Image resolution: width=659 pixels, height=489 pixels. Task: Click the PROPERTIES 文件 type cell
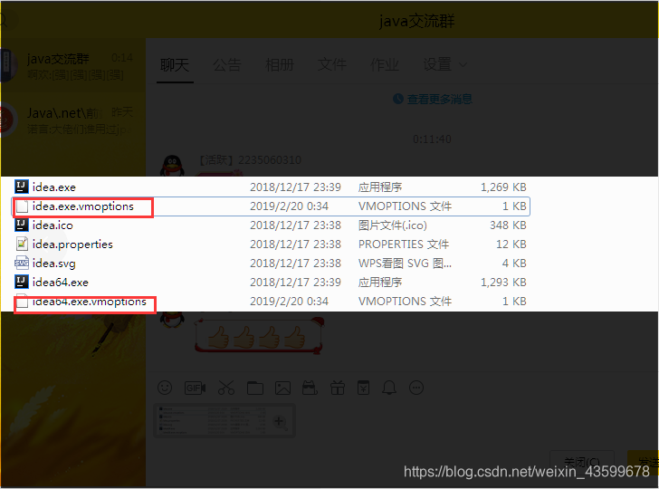coord(404,244)
